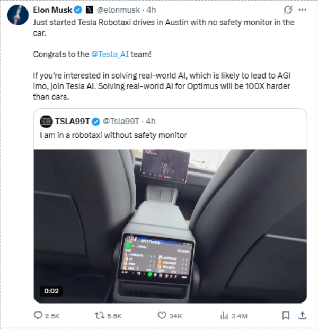Click the 0:02 video duration badge

pos(51,291)
